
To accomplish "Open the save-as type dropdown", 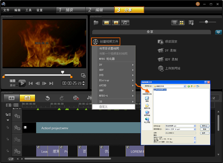I will pyautogui.click(x=195, y=129).
